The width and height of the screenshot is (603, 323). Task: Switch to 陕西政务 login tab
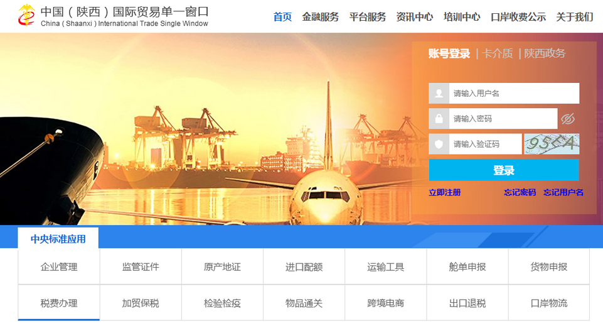pyautogui.click(x=545, y=53)
